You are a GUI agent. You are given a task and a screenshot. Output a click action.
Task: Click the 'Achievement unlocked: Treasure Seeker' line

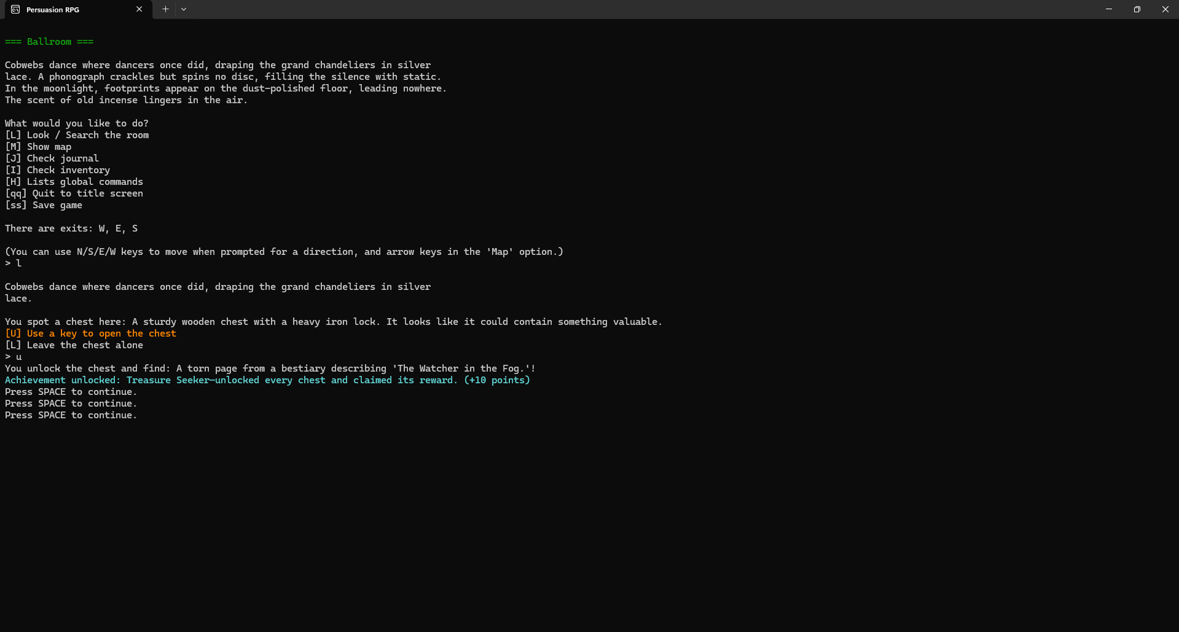[x=267, y=380]
